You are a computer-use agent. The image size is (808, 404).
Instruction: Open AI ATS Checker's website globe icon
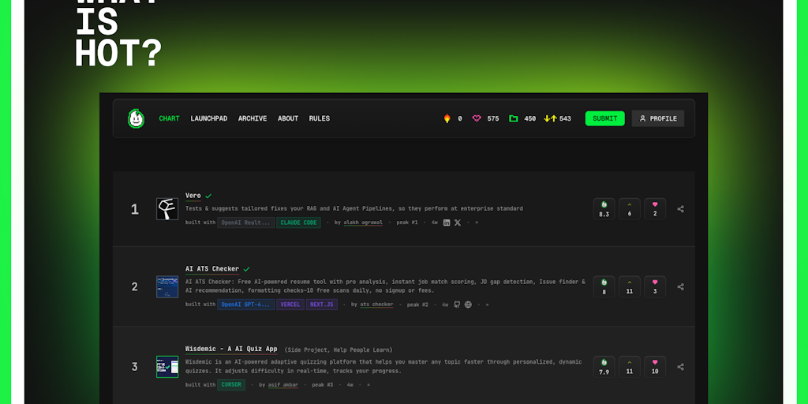coord(468,305)
